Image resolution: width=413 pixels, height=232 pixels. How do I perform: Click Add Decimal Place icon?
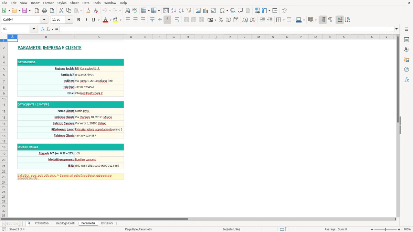[x=245, y=20]
